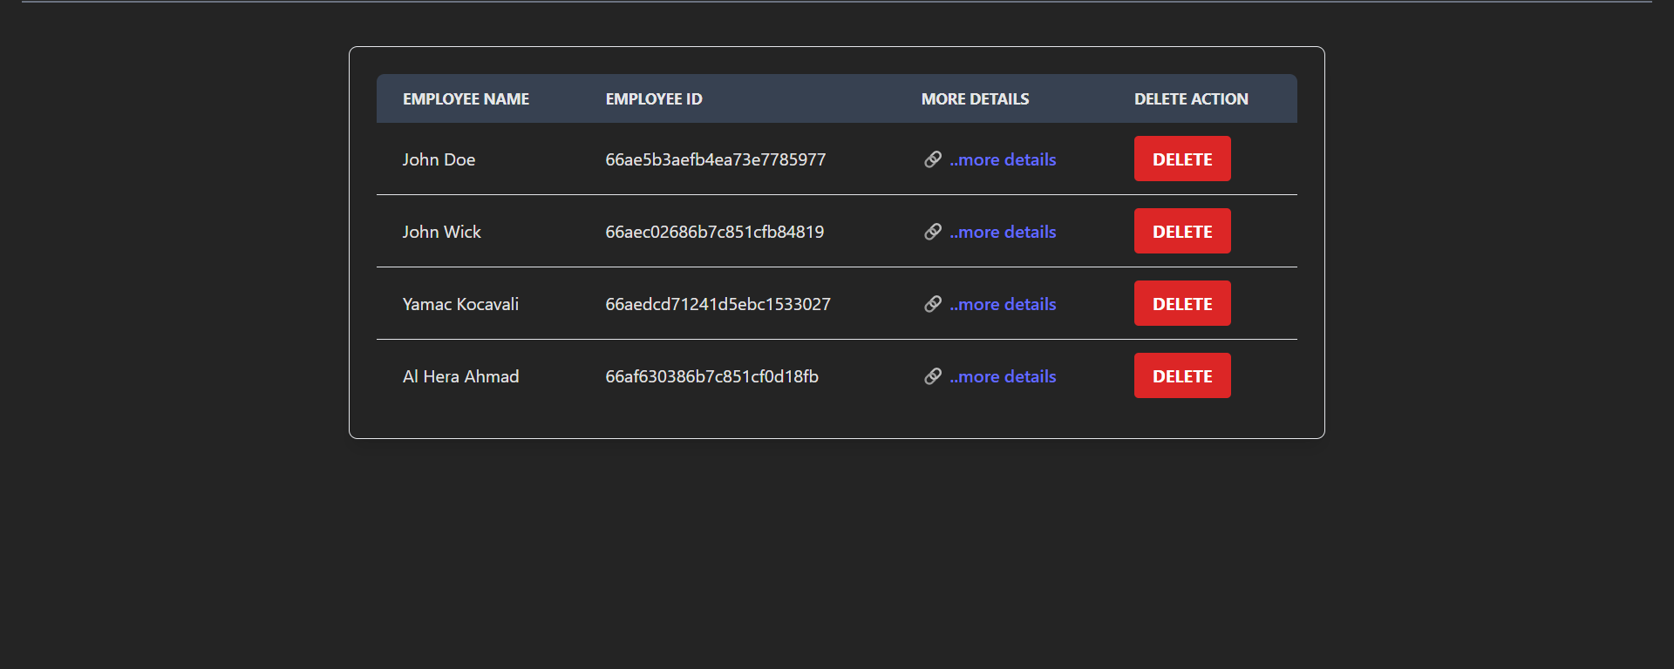Click the name Yamac Kocavali
Viewport: 1674px width, 669px height.
click(x=460, y=304)
